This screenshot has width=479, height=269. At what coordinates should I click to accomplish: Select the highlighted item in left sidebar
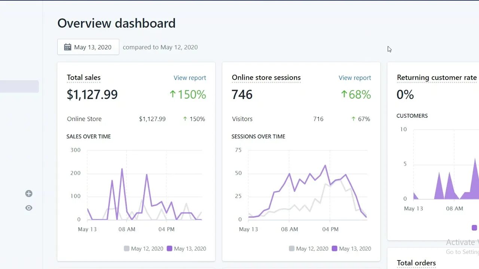coord(19,86)
